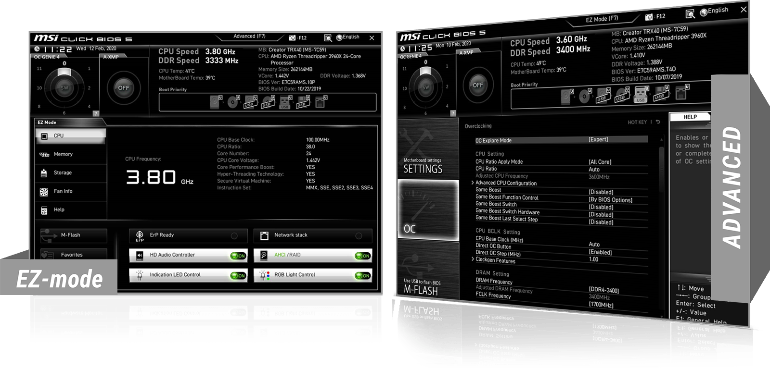Click the OC Genie 4 help question mark
Screen dimensions: 770x368
coord(96,114)
